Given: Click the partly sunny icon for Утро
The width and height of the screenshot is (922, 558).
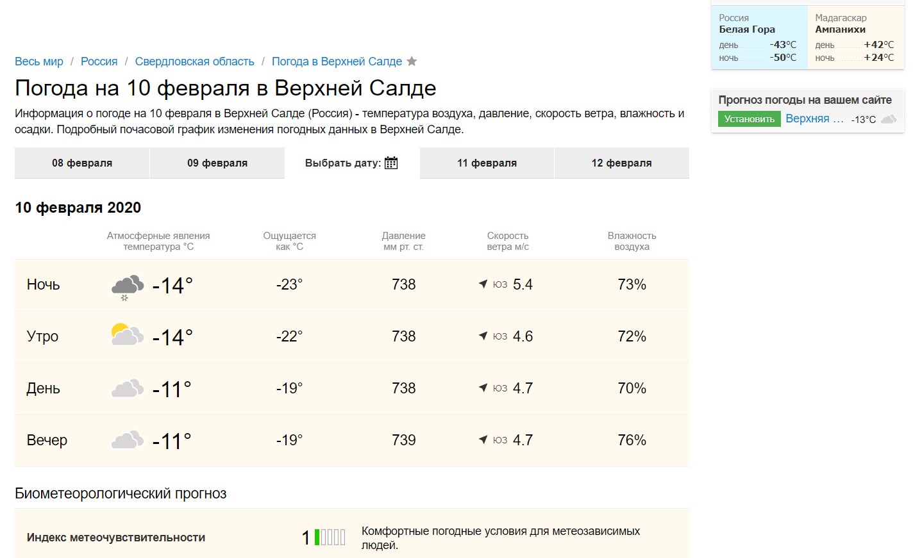Looking at the screenshot, I should coord(127,336).
